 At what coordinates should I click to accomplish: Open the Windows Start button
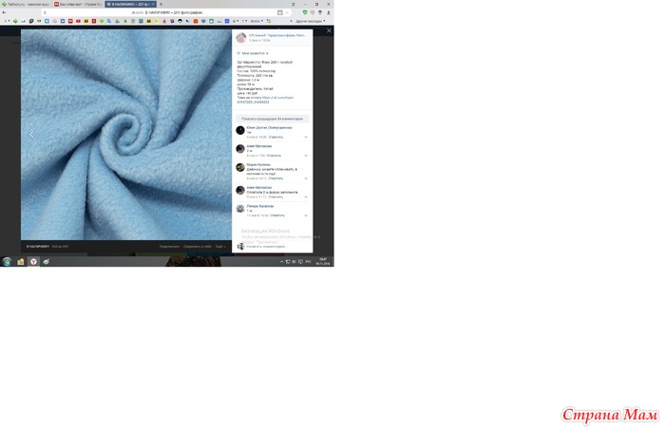(7, 262)
